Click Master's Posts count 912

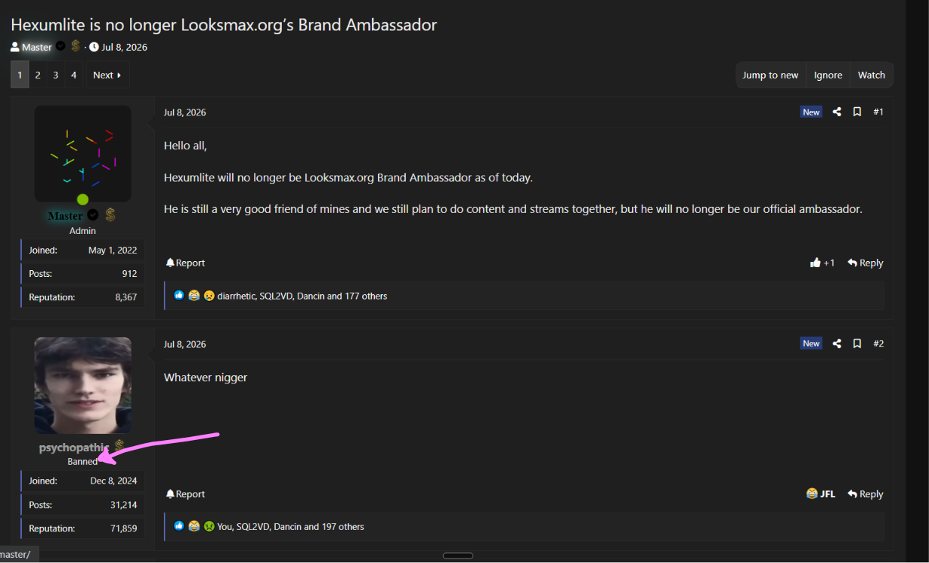coord(129,274)
